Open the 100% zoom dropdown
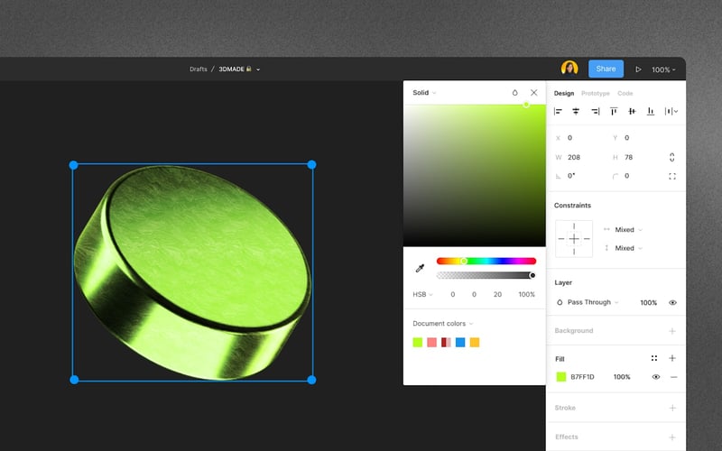The width and height of the screenshot is (722, 451). [x=663, y=69]
